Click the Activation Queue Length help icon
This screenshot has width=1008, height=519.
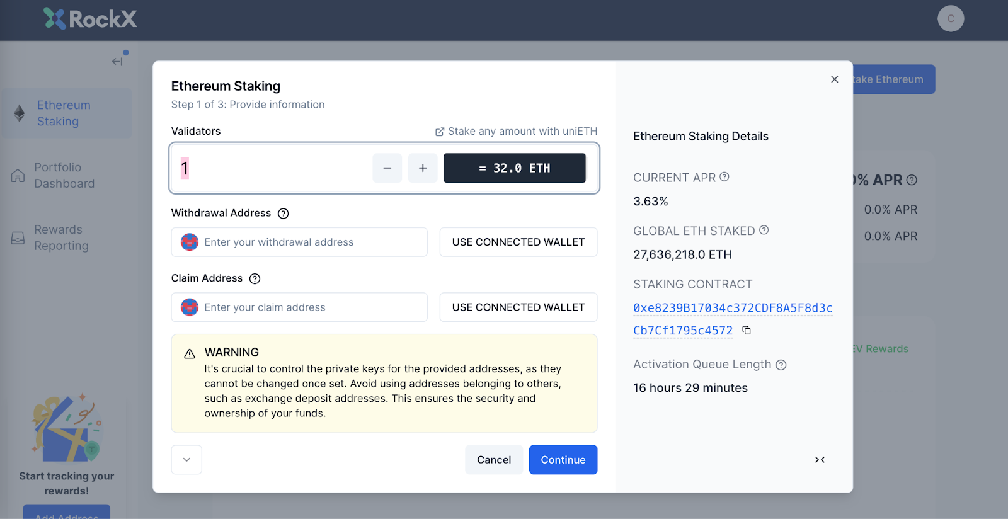(x=781, y=365)
